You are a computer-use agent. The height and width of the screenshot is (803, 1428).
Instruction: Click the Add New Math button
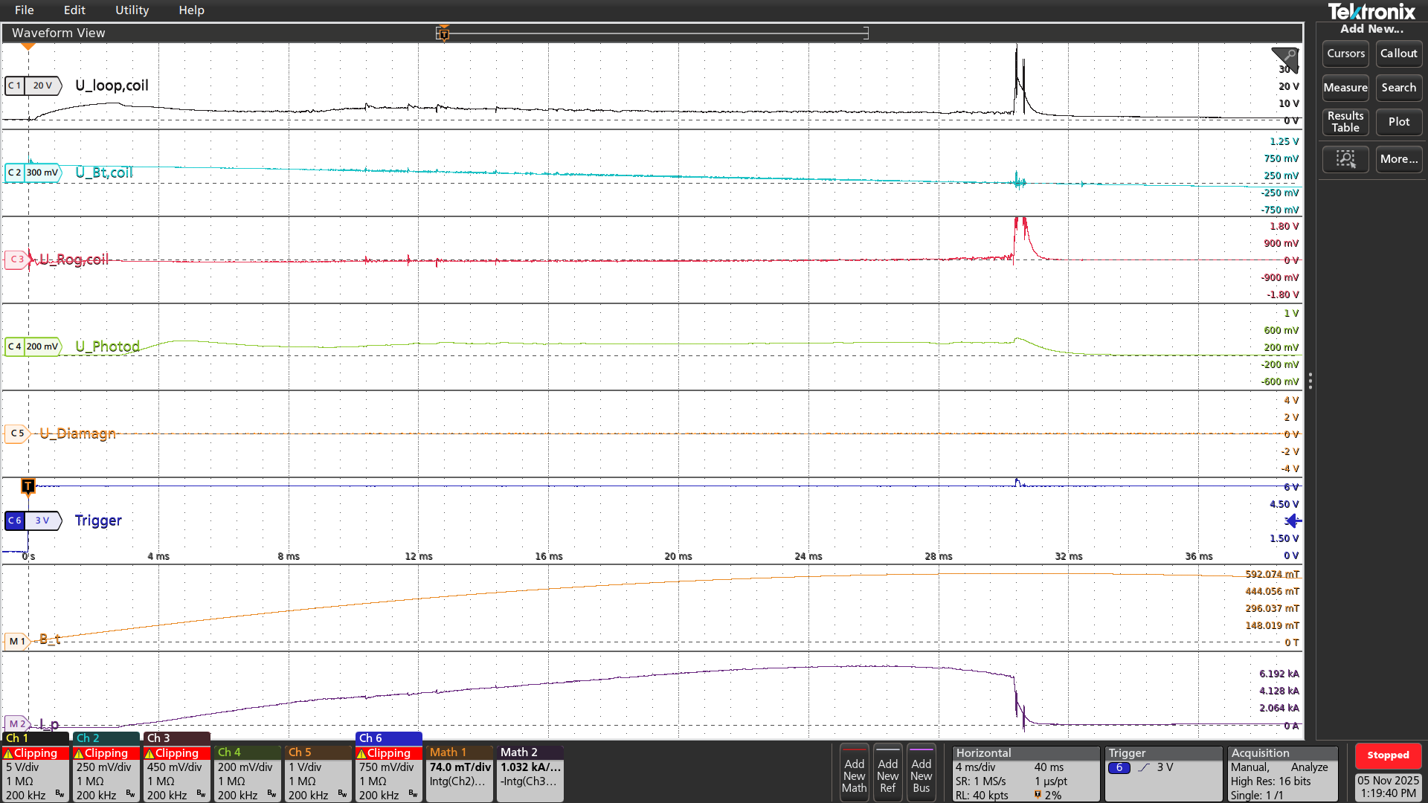click(x=854, y=774)
